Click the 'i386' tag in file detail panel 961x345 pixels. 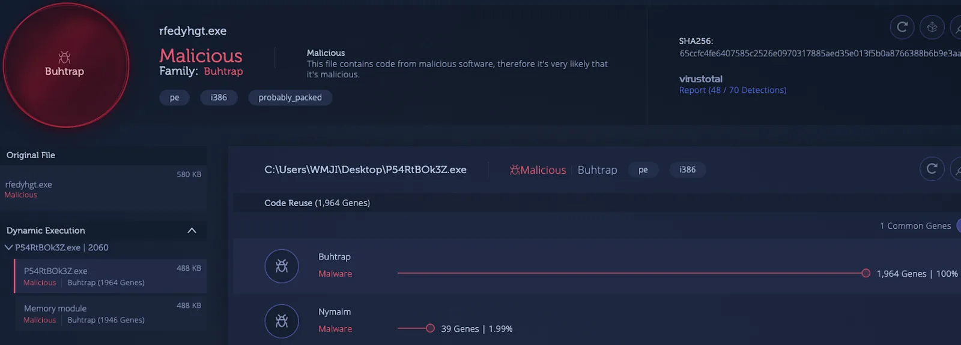[688, 170]
